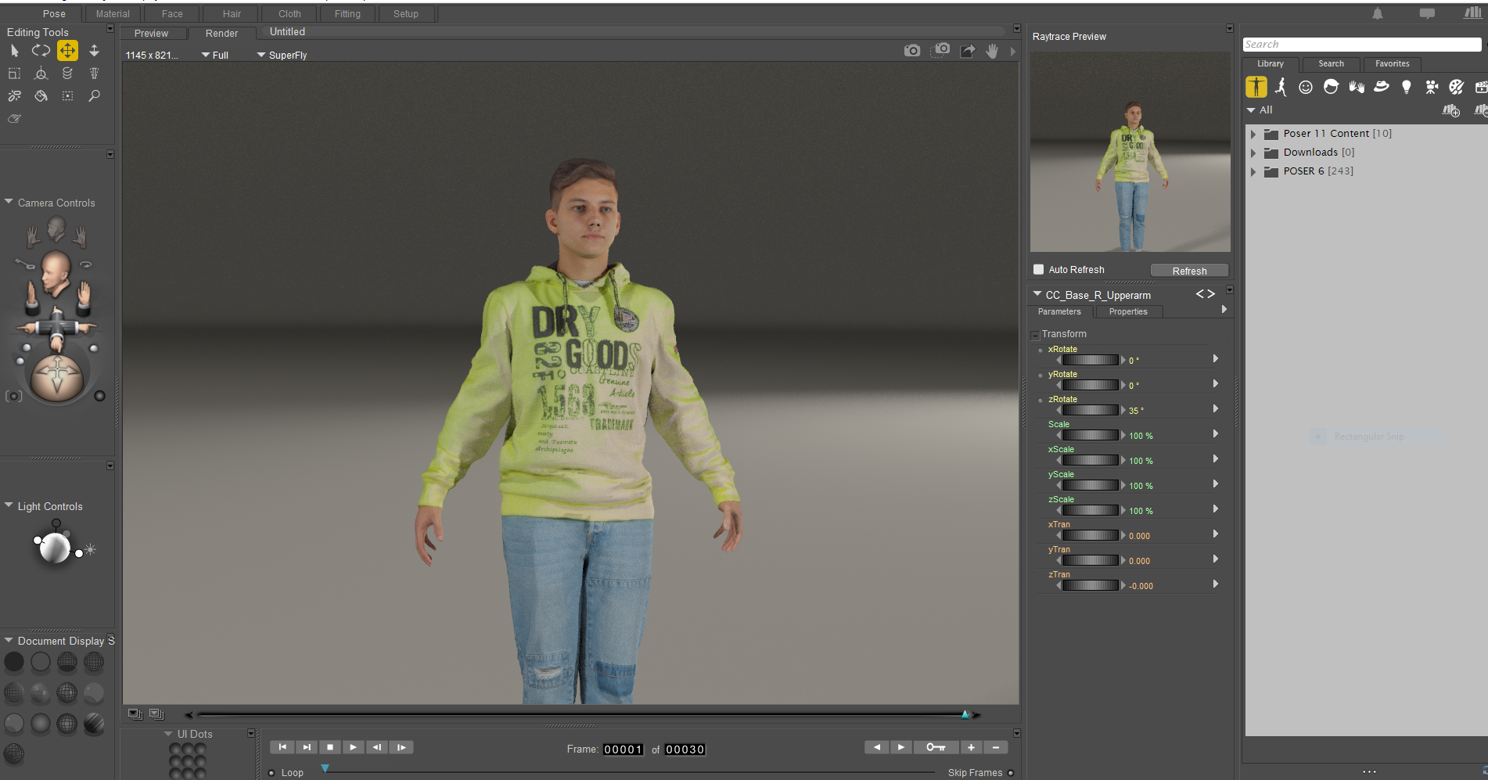Switch to the Preview tab
The height and width of the screenshot is (780, 1488).
point(151,34)
